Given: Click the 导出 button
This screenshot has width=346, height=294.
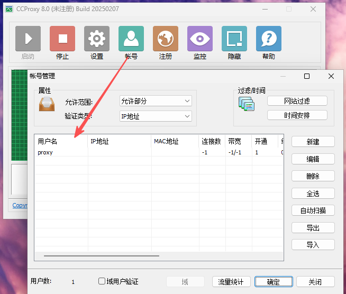Looking at the screenshot, I should 313,227.
